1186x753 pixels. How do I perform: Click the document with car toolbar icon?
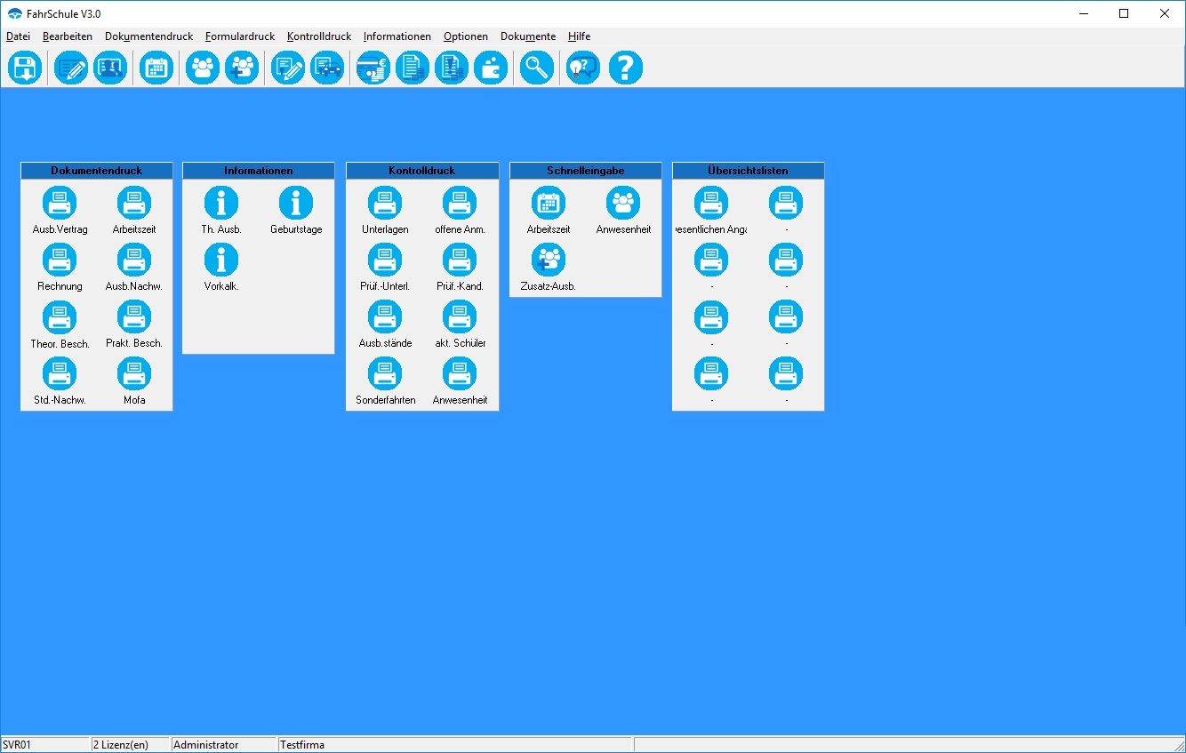click(x=327, y=68)
